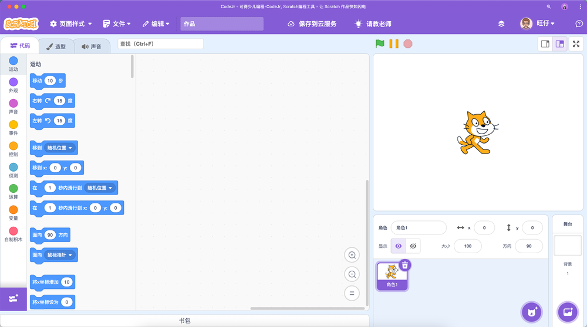
Task: Show the sprite with the eye icon
Action: tap(399, 246)
